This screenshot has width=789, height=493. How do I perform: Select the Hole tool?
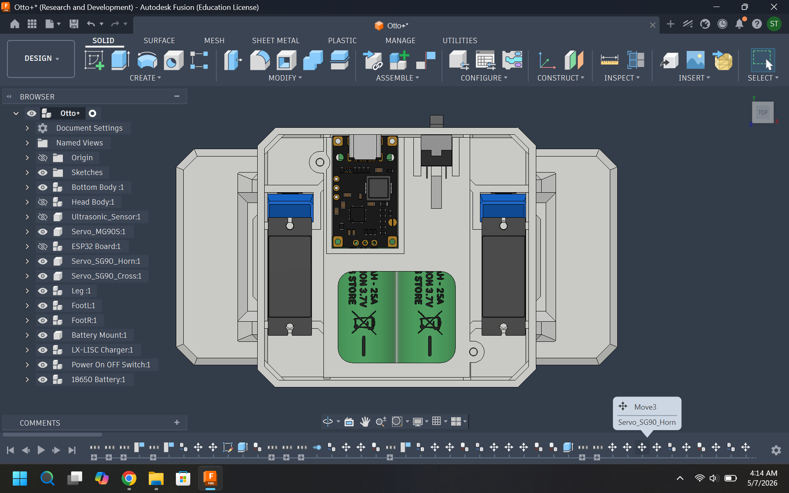click(x=173, y=60)
